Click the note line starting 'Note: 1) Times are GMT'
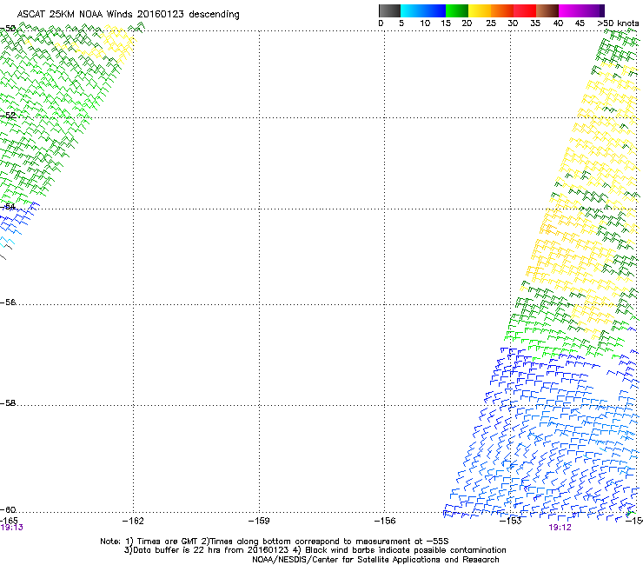 tap(275, 542)
